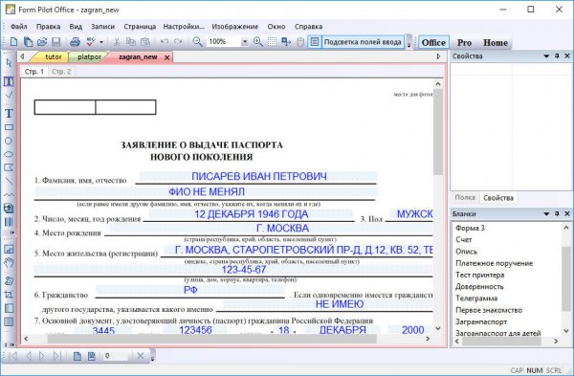Image resolution: width=574 pixels, height=376 pixels.
Task: Go to the next record
Action: 42,356
